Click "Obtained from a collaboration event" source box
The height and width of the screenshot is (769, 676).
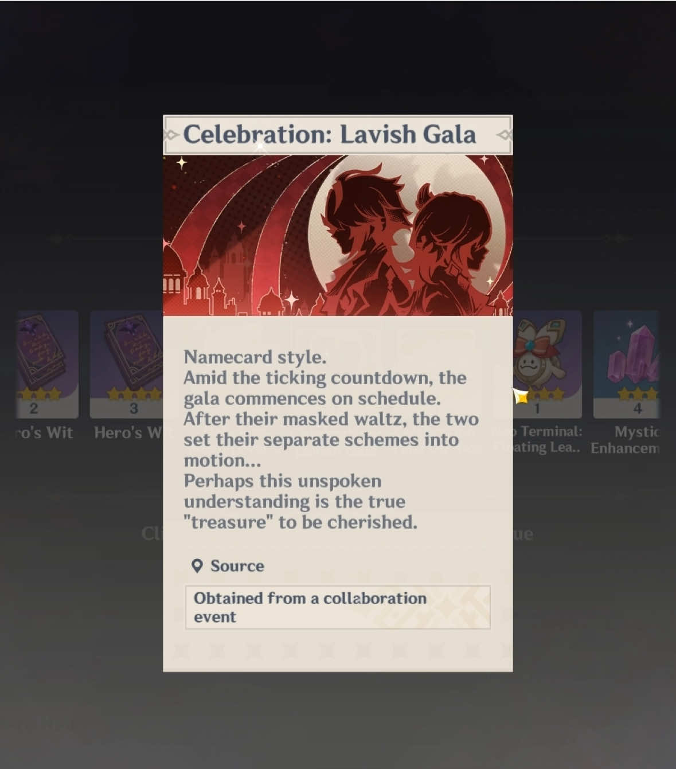[338, 607]
